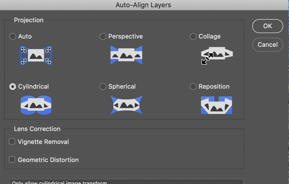This screenshot has height=184, width=289.
Task: Click the Perspective projection preview icon
Action: [x=126, y=55]
